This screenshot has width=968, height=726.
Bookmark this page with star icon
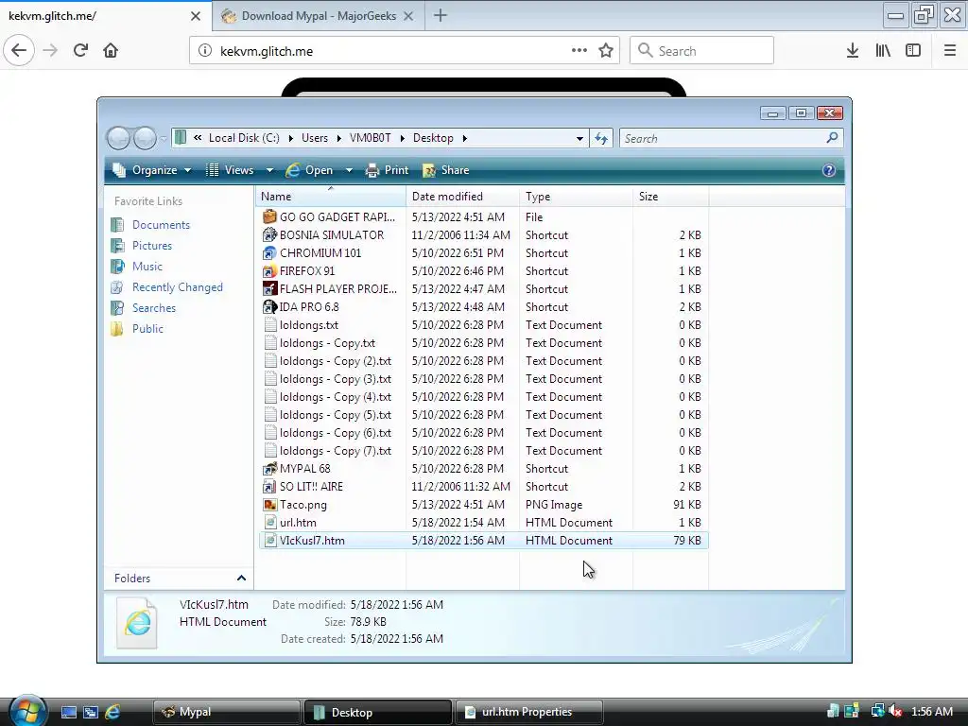point(606,51)
